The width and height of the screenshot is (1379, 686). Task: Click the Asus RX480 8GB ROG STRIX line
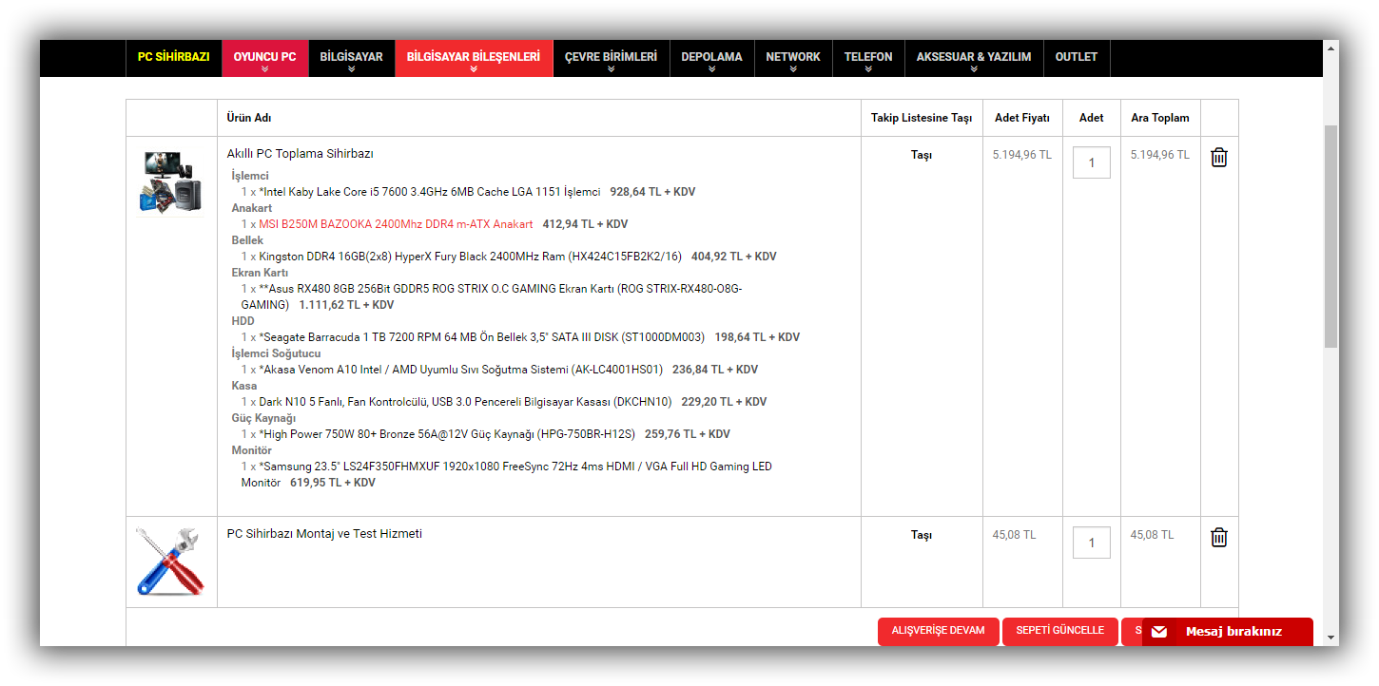coord(492,296)
